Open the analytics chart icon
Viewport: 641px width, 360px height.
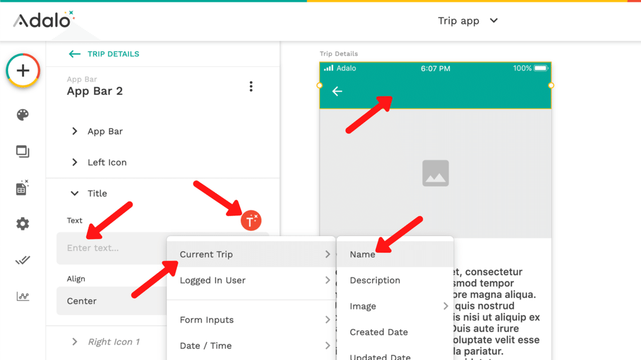[x=22, y=296]
